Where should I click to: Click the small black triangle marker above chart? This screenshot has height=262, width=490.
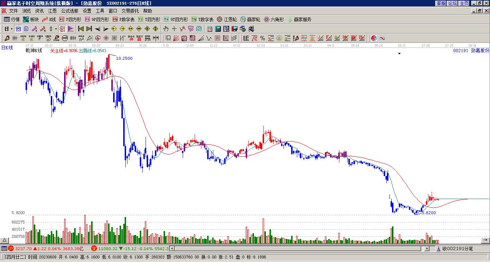[399, 54]
